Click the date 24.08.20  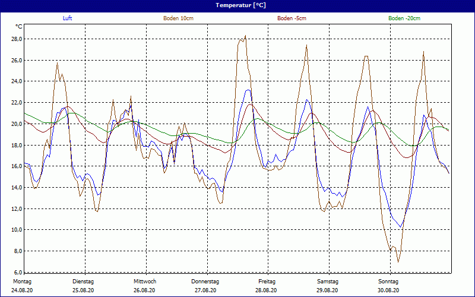[x=22, y=290]
